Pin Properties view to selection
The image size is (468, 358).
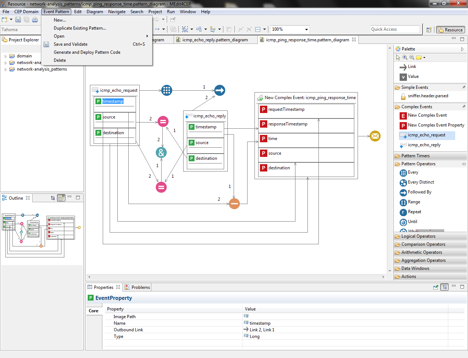click(436, 287)
